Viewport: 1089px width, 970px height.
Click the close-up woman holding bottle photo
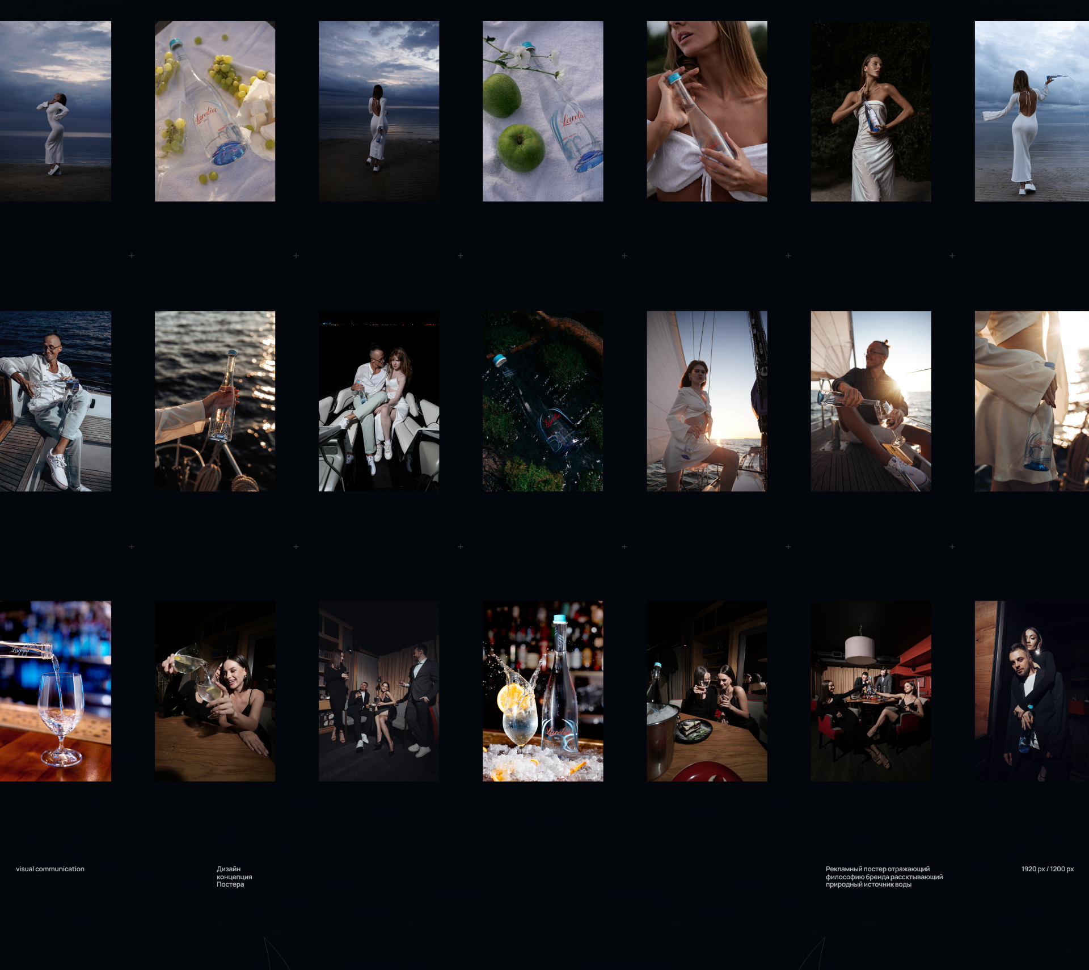tap(707, 111)
